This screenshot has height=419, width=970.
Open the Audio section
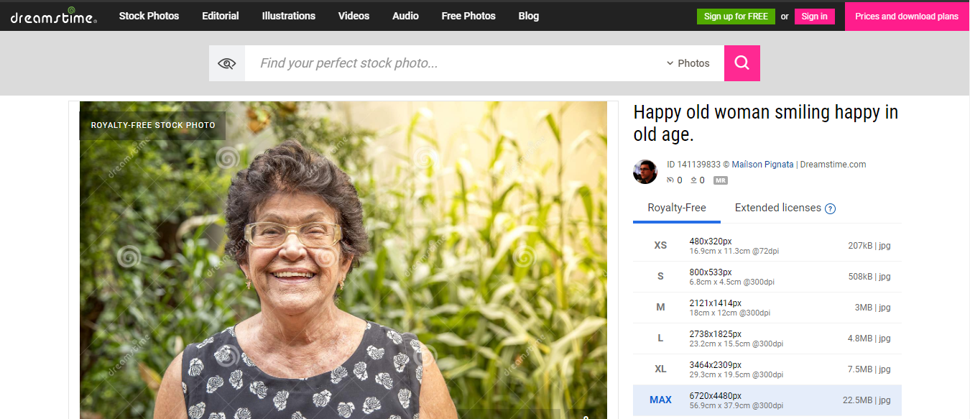pos(405,16)
